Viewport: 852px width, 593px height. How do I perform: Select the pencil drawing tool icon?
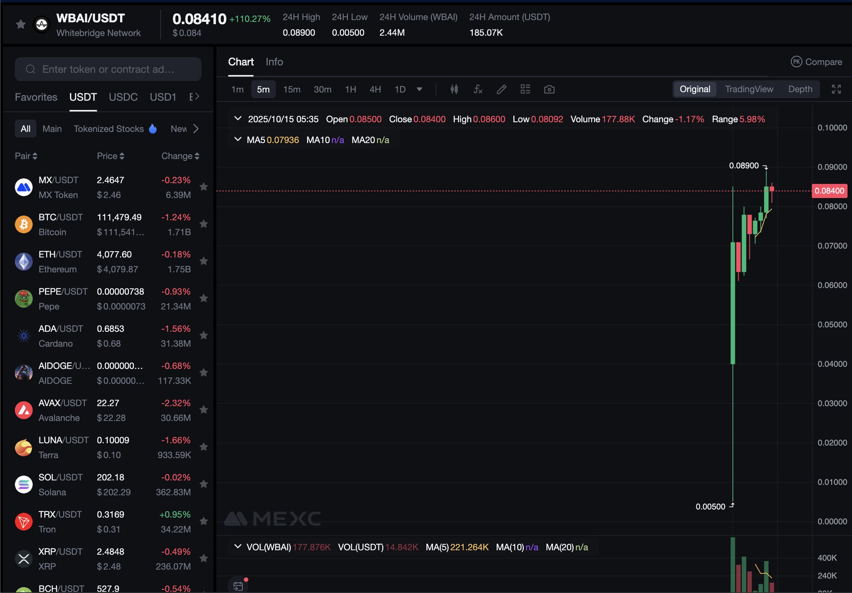click(x=501, y=89)
